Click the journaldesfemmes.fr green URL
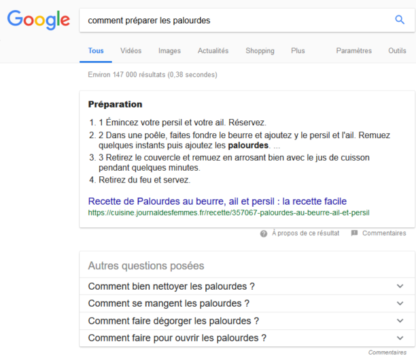 [228, 213]
